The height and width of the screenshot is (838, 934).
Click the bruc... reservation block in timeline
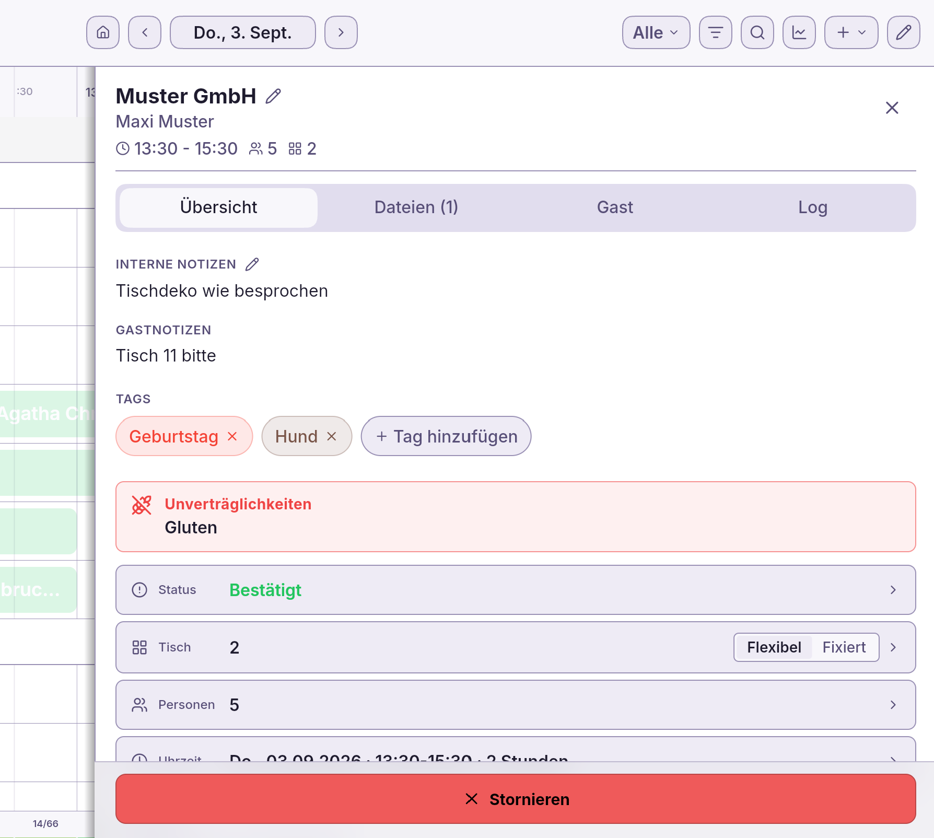38,590
